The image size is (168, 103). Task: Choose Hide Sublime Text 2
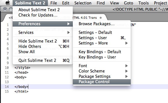click(43, 41)
